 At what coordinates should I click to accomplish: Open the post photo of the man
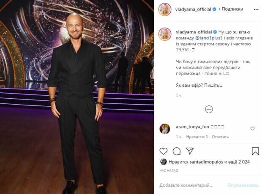(x=77, y=97)
